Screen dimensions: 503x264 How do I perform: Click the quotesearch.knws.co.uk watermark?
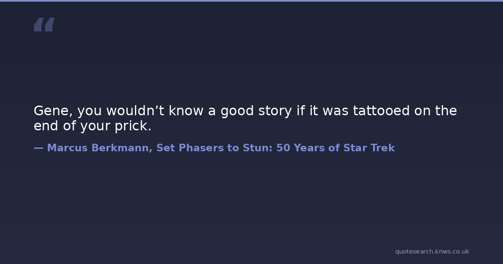click(x=432, y=251)
